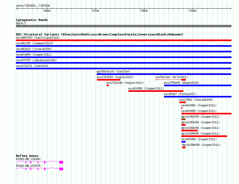Click the chr6:7353652..7397834 coordinate label
239x184 pixels.
pyautogui.click(x=33, y=6)
